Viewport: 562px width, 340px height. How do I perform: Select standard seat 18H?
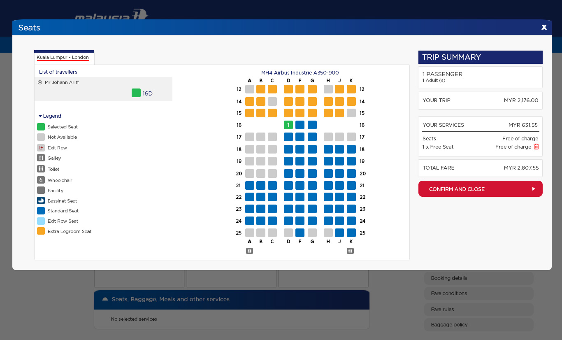point(328,149)
